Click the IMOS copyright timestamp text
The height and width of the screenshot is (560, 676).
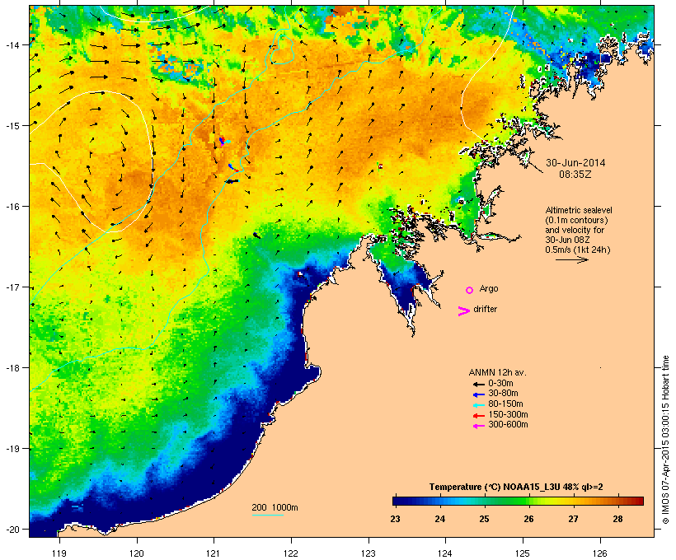point(665,440)
